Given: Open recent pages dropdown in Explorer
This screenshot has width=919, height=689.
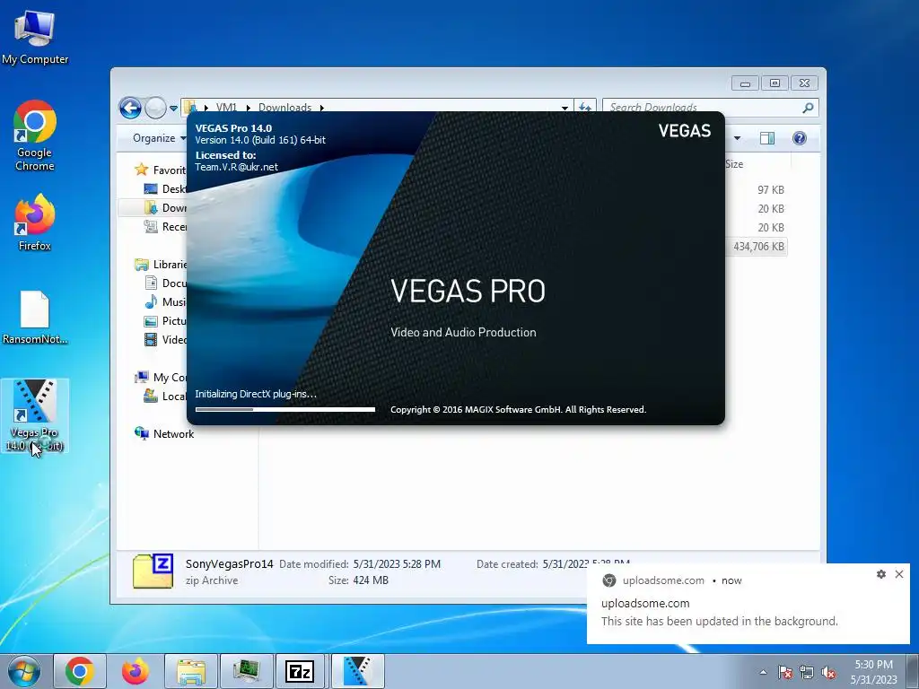Looking at the screenshot, I should [173, 109].
